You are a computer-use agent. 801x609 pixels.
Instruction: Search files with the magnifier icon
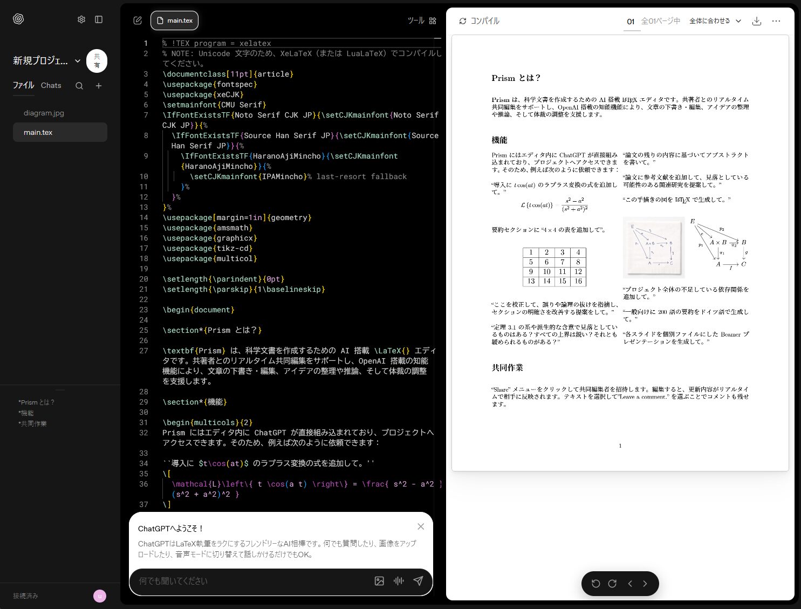79,86
